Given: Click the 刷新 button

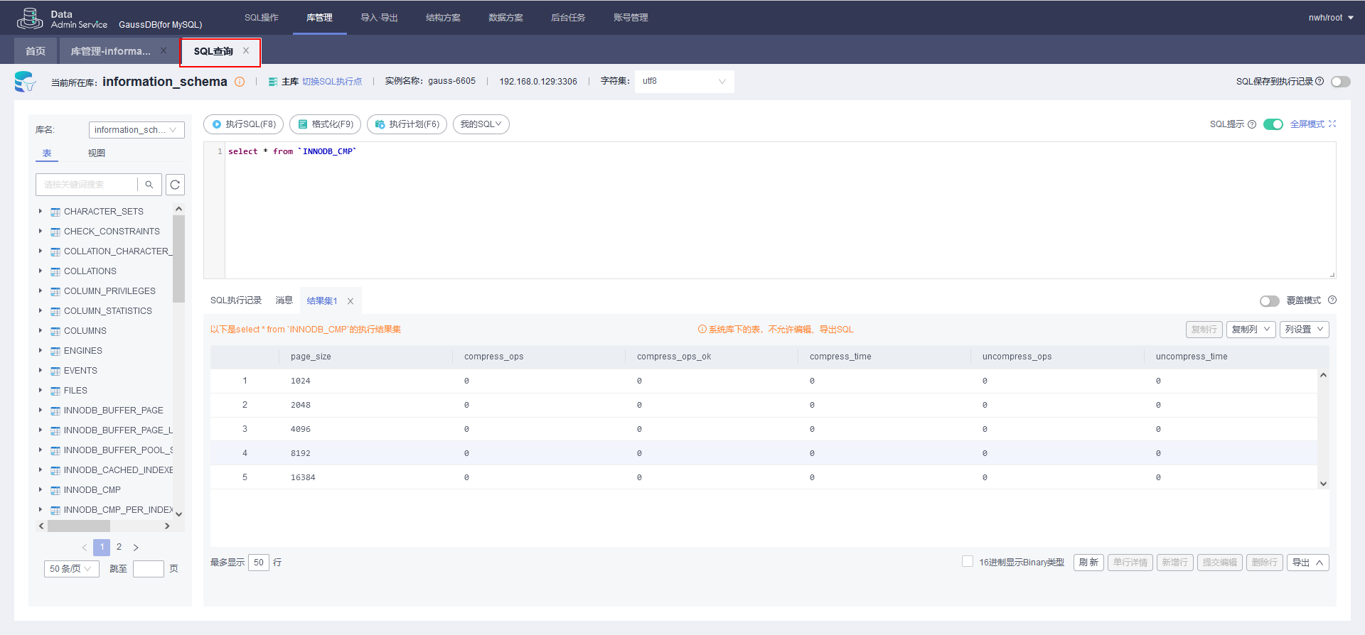Looking at the screenshot, I should (x=1088, y=563).
